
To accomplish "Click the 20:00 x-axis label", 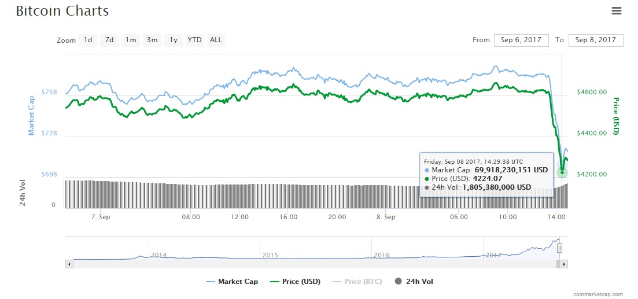I will (337, 217).
